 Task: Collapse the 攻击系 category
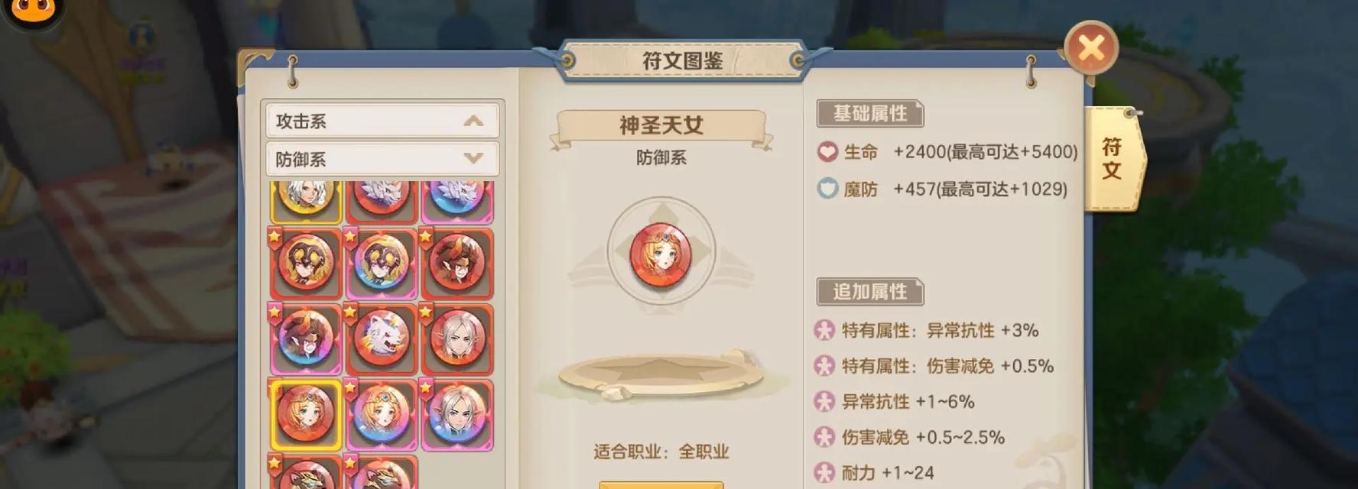click(473, 121)
